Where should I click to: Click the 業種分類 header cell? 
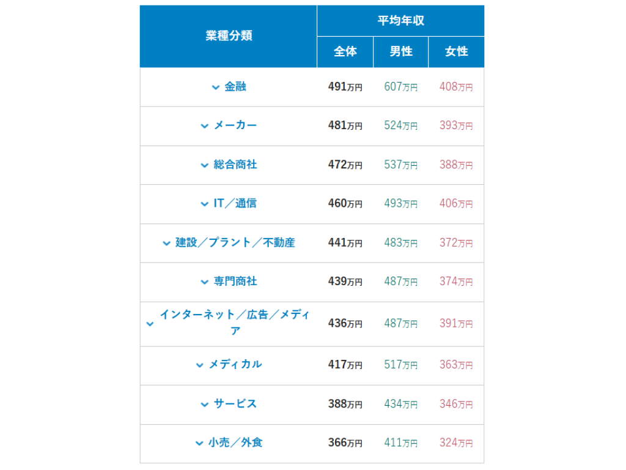click(x=229, y=36)
